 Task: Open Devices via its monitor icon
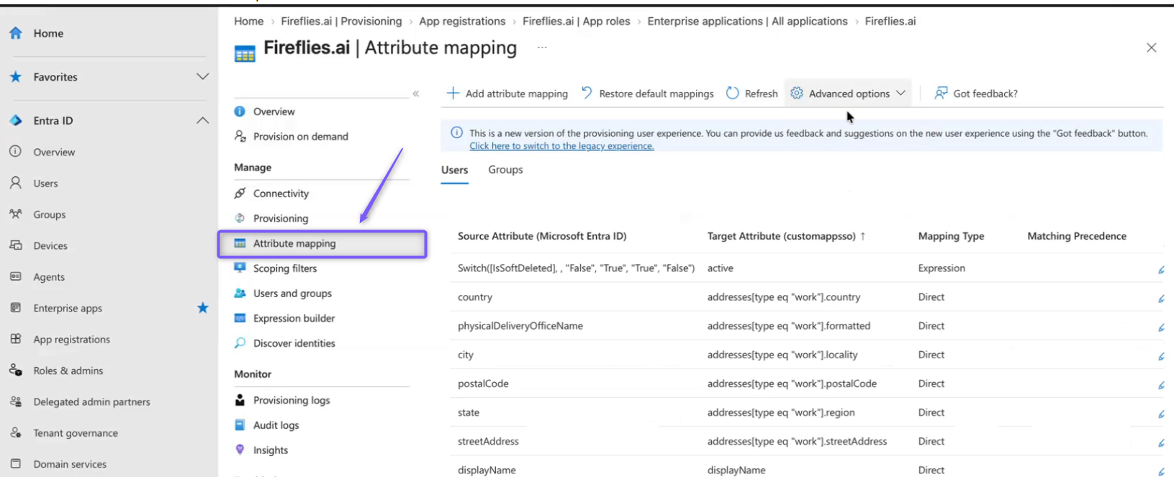pos(16,245)
